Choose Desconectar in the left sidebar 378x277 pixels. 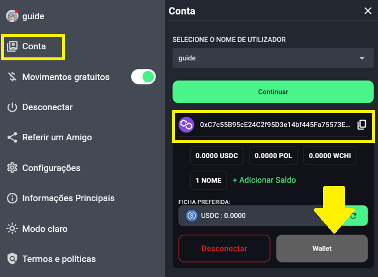pyautogui.click(x=47, y=107)
